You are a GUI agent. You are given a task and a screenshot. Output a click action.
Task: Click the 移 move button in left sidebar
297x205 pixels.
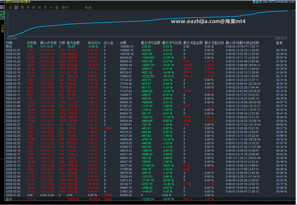[2, 7]
